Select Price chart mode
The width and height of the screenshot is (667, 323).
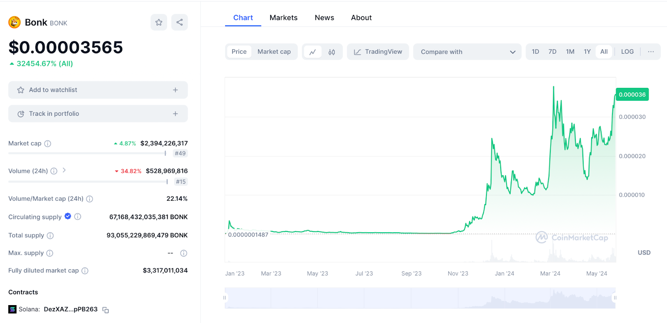239,52
